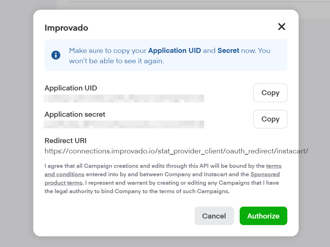
Task: Copy the Application UID value
Action: tap(270, 93)
